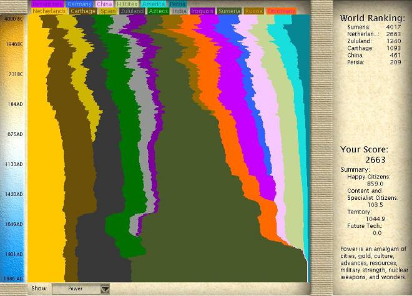Image resolution: width=412 pixels, height=296 pixels.
Task: Click the 4000 BC timeline marker
Action: pyautogui.click(x=12, y=19)
